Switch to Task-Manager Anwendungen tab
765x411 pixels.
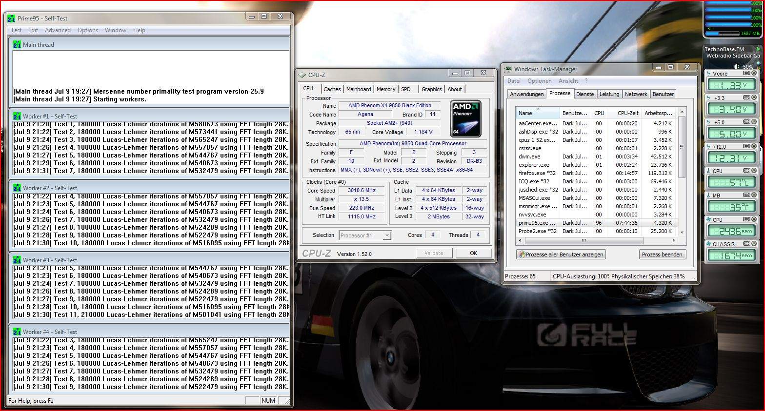(x=527, y=94)
